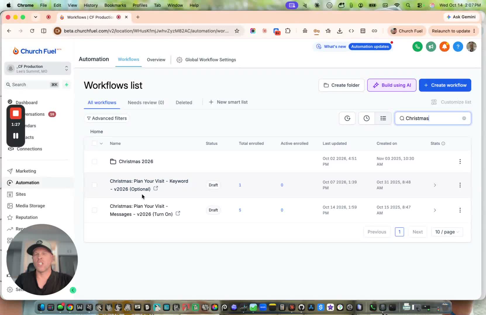Open three-dot menu for Keyword v2026 workflow
Viewport: 486px width, 315px height.
pos(460,185)
